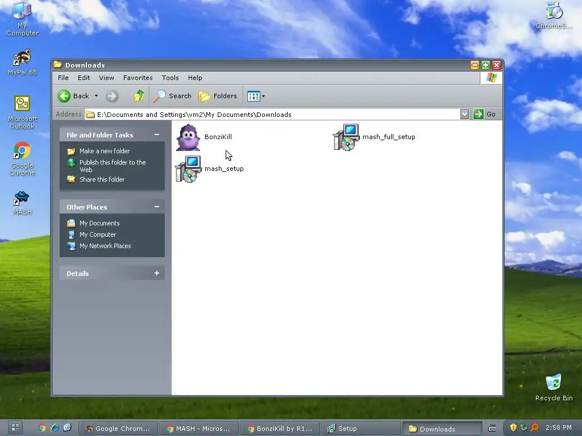
Task: Switch to Setup taskbar window
Action: [x=360, y=428]
